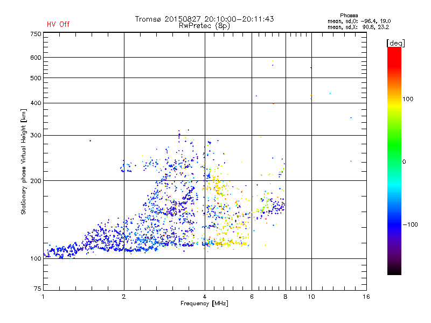431x323 pixels.
Task: Click the 'RwPretec (8p)' subtitle
Action: (x=204, y=26)
